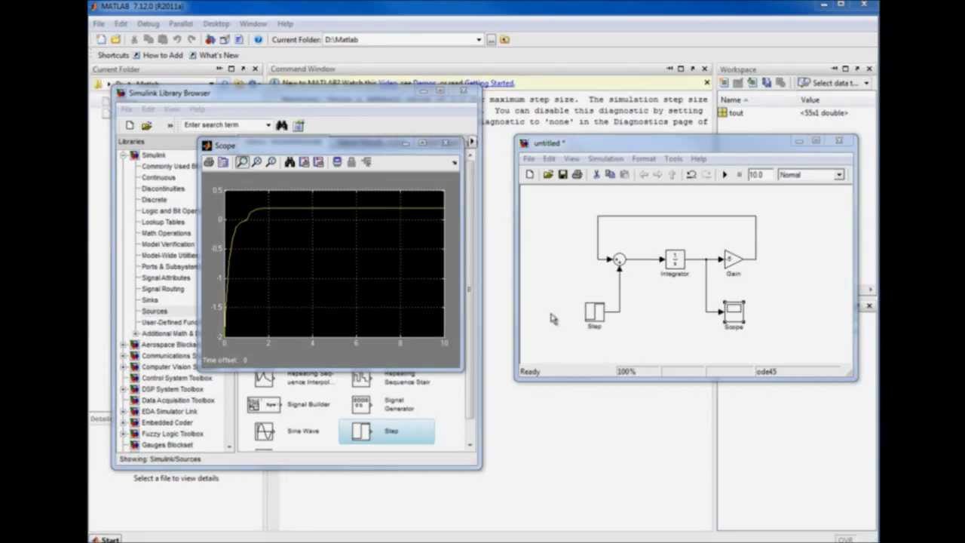The image size is (965, 543).
Task: Click MATLAB new script icon
Action: [100, 40]
